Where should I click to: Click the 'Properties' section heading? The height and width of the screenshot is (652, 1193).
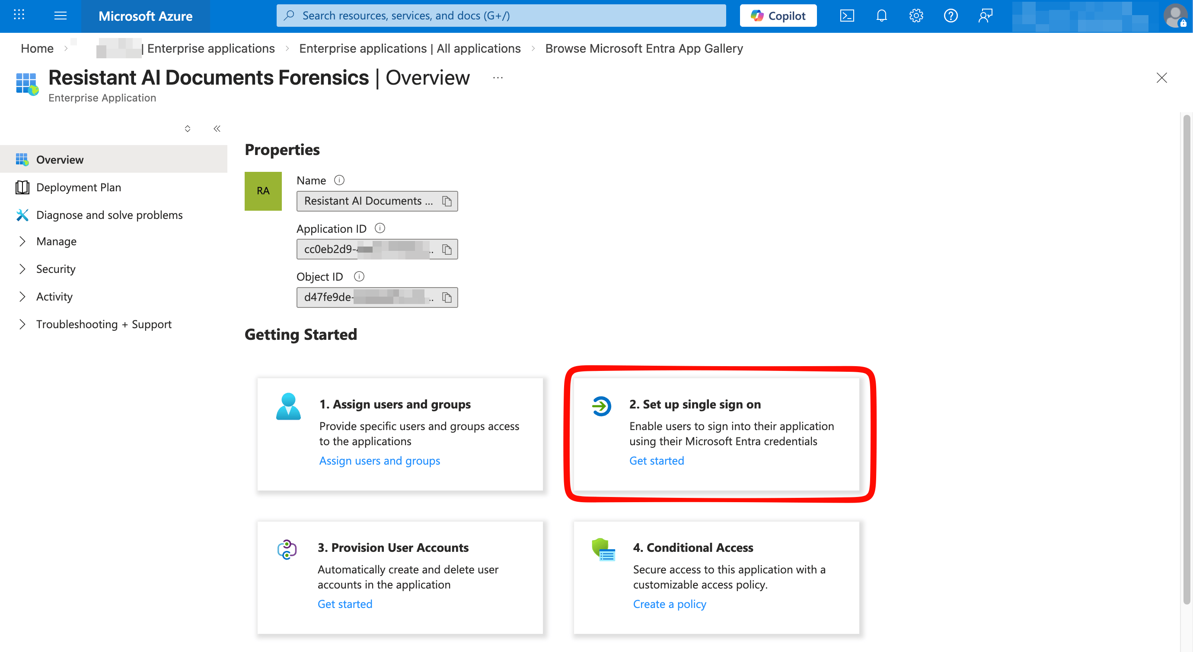(282, 150)
